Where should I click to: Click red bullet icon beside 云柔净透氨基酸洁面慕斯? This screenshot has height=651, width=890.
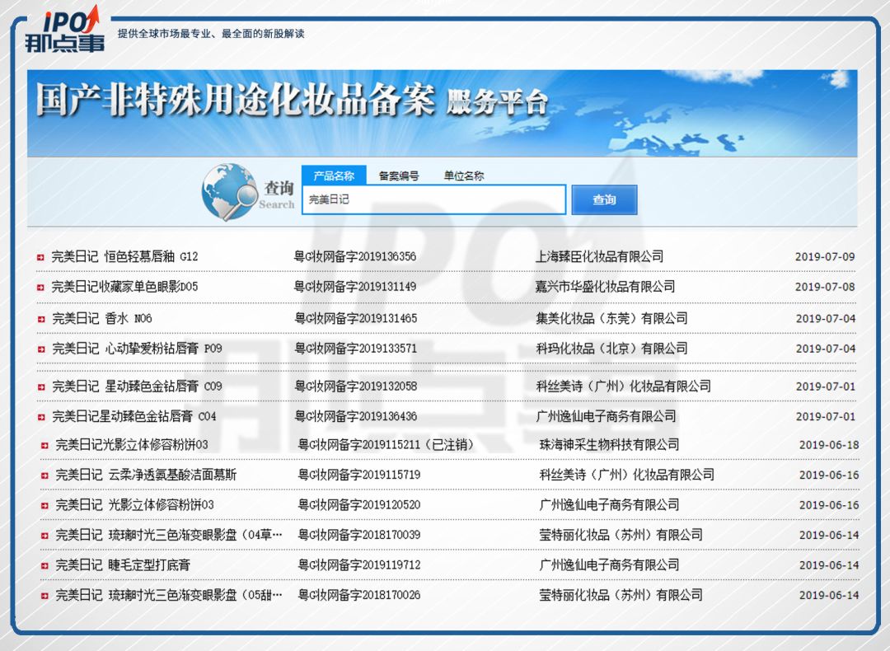click(44, 475)
